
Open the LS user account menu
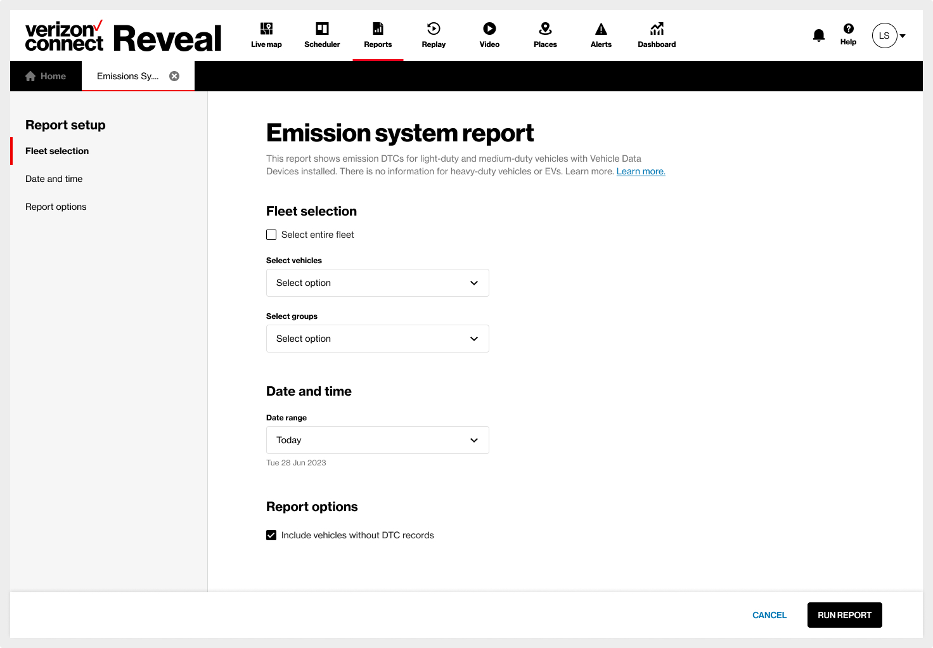pos(889,36)
